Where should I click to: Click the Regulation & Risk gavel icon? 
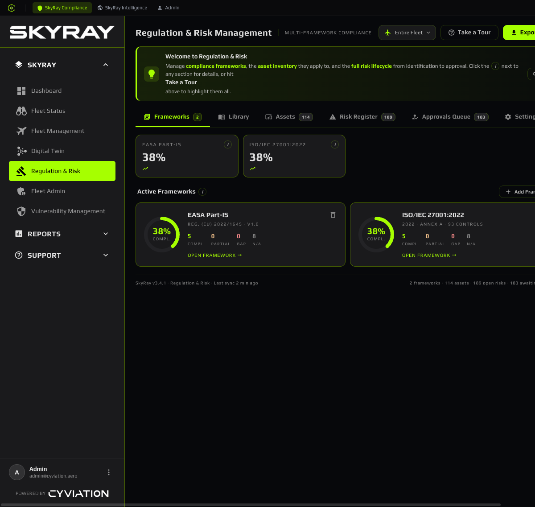coord(21,171)
